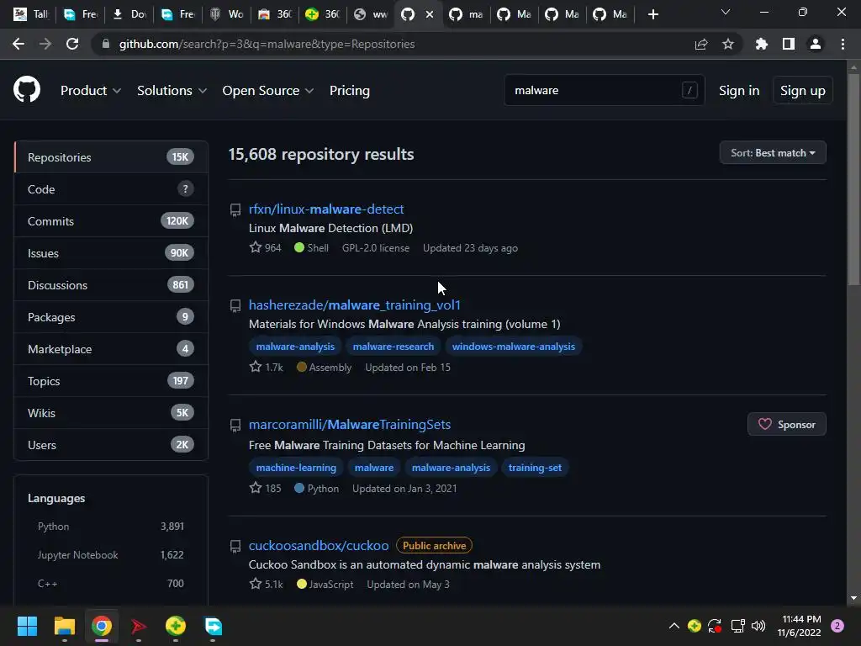This screenshot has height=646, width=861.
Task: Open the Extensions puzzle icon
Action: pos(761,44)
